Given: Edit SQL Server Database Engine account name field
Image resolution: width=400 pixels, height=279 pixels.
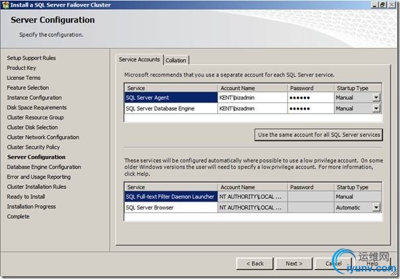Looking at the screenshot, I should [253, 108].
